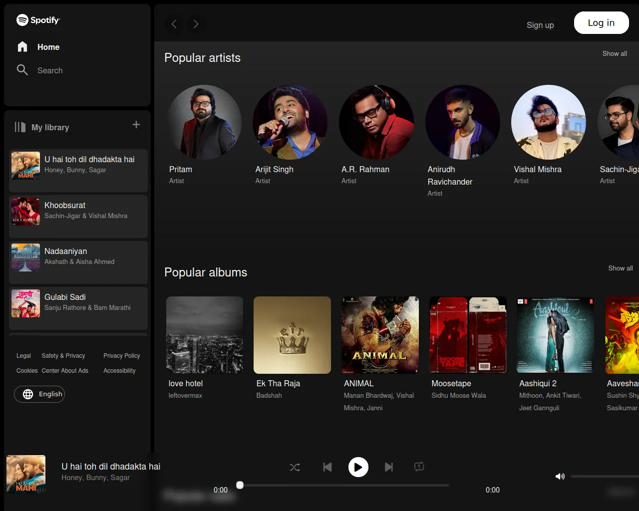Open A.R. Rahman artist photo
Image resolution: width=639 pixels, height=511 pixels.
click(376, 122)
